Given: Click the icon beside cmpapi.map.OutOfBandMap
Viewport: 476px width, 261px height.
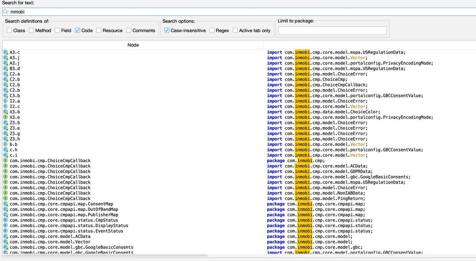Looking at the screenshot, I should pos(6,209).
